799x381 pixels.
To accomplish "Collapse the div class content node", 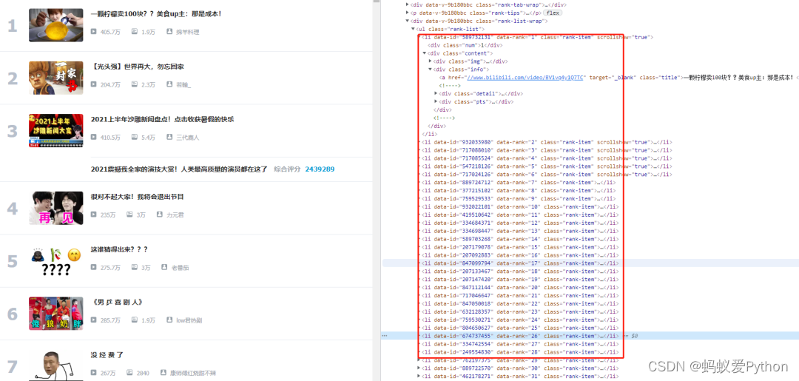I will (425, 53).
